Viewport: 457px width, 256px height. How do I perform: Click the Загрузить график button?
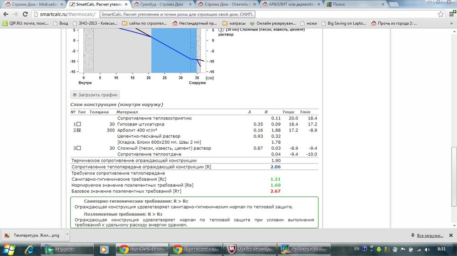(95, 95)
